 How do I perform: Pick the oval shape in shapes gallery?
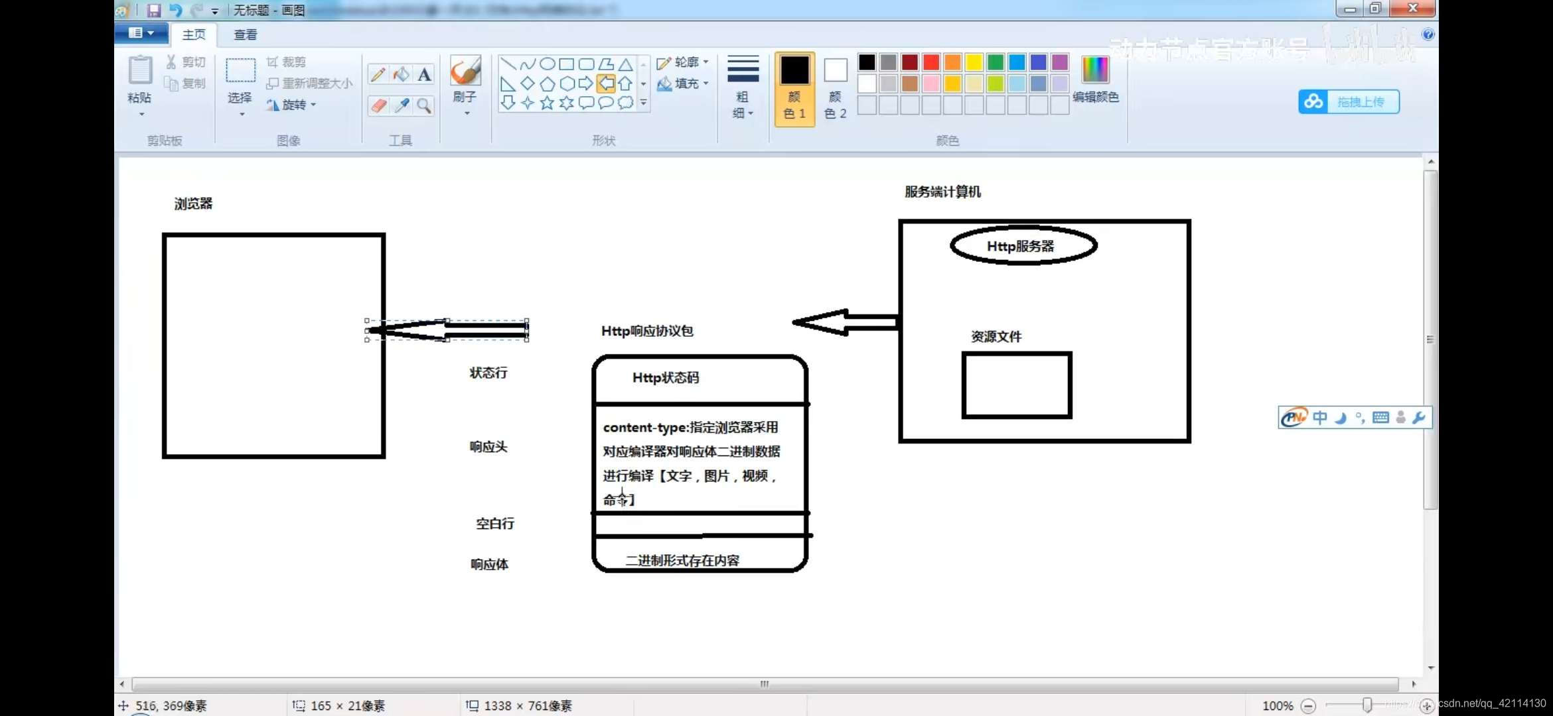point(547,64)
